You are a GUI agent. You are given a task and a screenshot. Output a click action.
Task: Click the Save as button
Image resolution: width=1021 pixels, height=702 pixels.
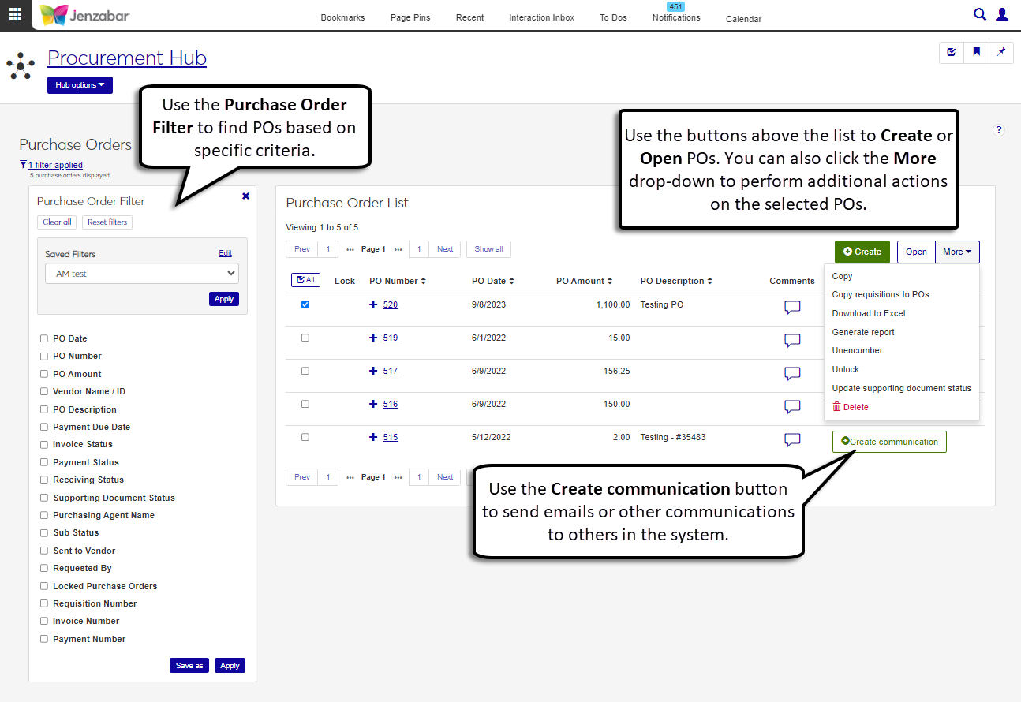point(189,666)
